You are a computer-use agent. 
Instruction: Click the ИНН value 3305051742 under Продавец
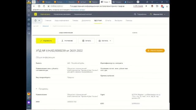(x=72, y=102)
